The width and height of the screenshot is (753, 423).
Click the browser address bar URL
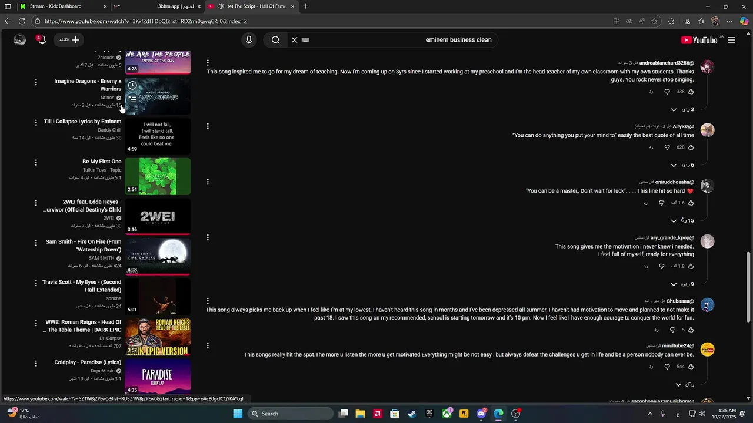pyautogui.click(x=145, y=21)
